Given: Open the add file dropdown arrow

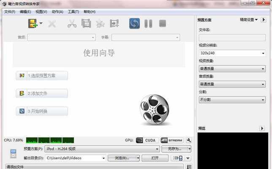Looking at the screenshot, I should point(41,23).
